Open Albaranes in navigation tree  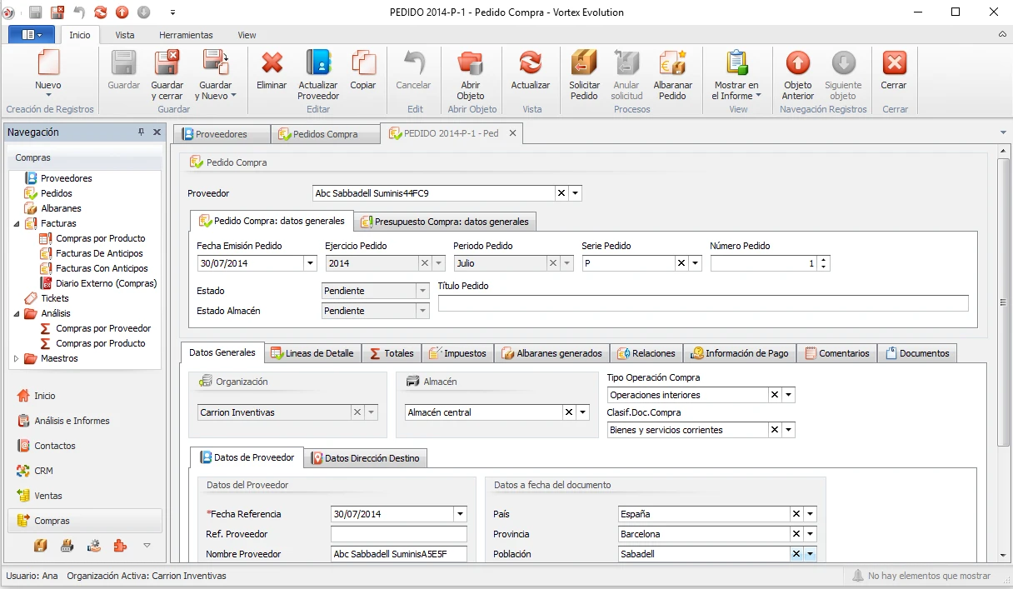[61, 208]
